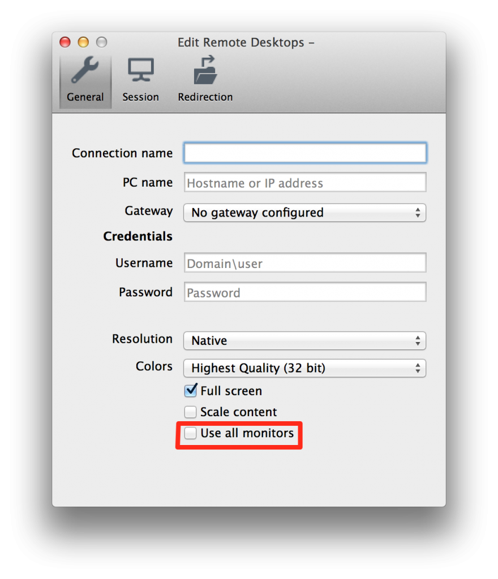
Task: Click inside the Connection name field
Action: pos(304,152)
